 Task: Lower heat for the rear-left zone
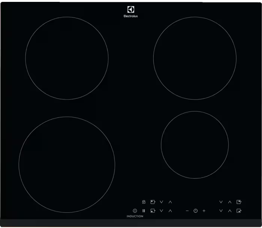161,202
